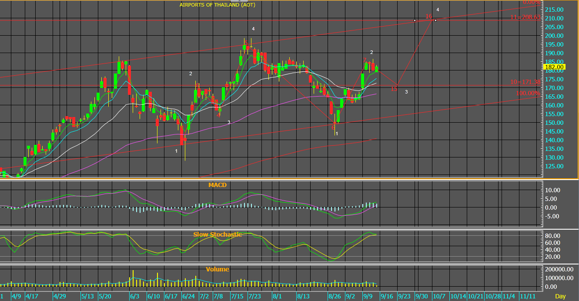This screenshot has height=301, width=579.
Task: Select left white handle on 208.63 line
Action: 415,20
